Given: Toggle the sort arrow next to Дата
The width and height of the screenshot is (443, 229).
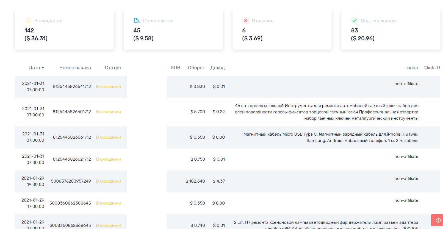Looking at the screenshot, I should (x=43, y=68).
